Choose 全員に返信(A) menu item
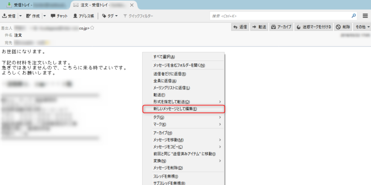The height and width of the screenshot is (185, 371). [x=184, y=81]
